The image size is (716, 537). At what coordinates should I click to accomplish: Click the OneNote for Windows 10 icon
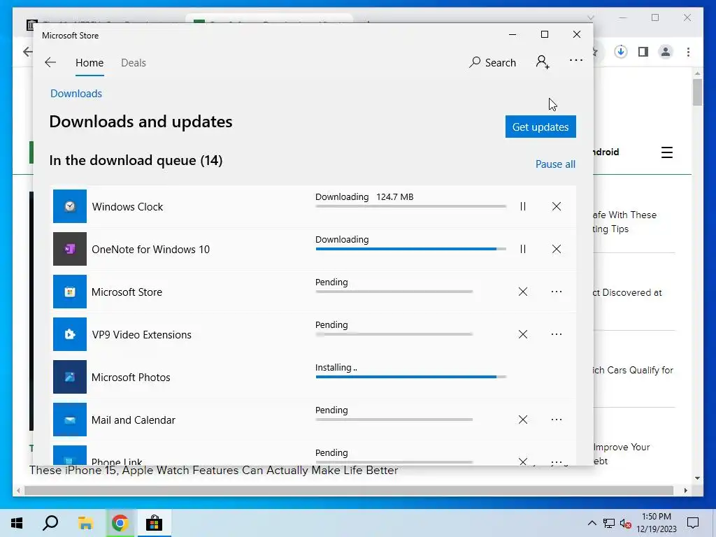(x=70, y=249)
